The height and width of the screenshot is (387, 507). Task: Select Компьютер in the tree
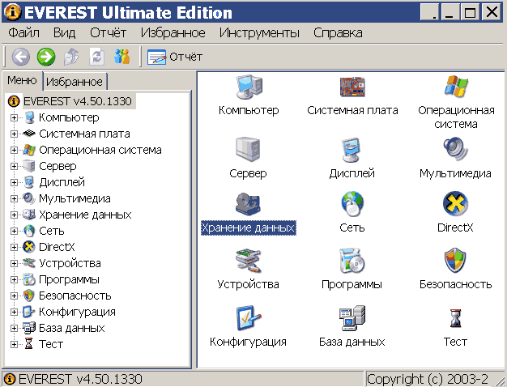click(69, 117)
